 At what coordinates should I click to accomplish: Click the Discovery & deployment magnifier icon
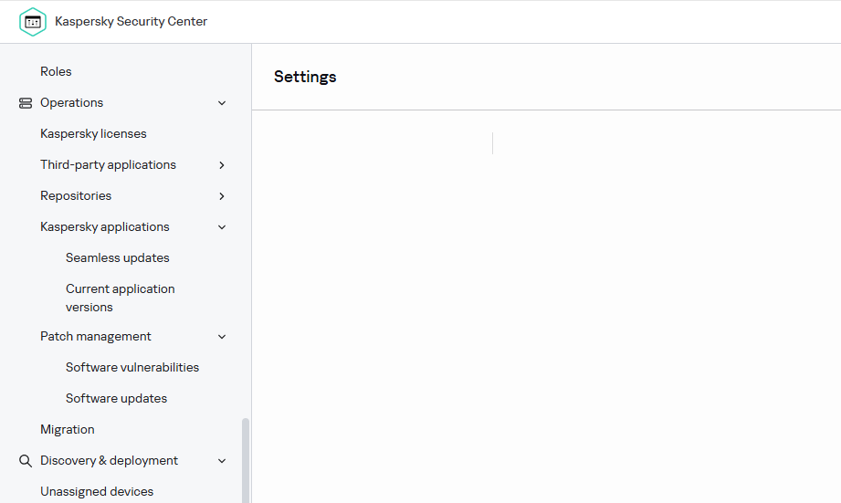(26, 461)
